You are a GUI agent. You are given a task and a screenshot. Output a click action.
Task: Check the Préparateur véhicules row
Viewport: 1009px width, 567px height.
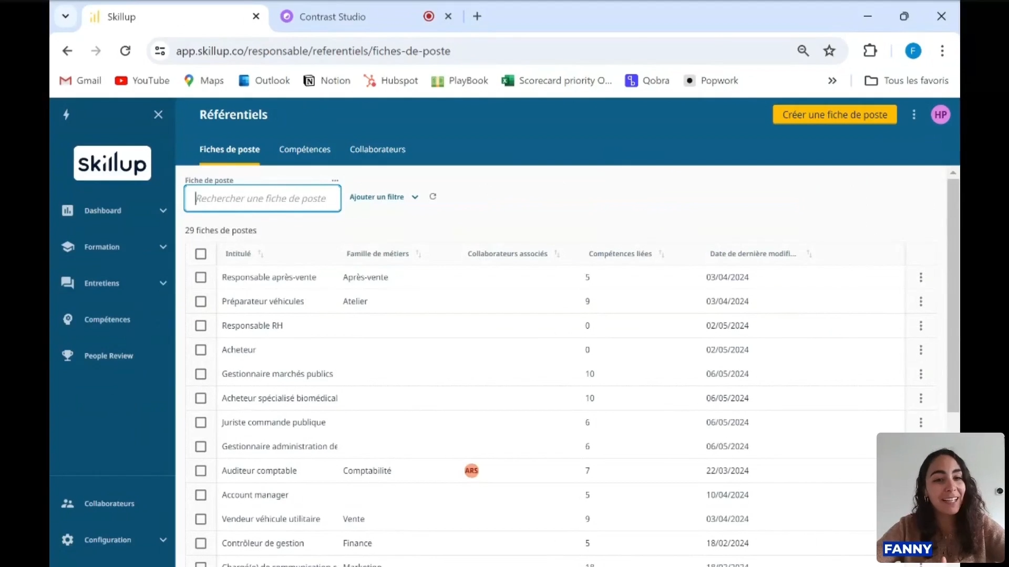click(201, 301)
